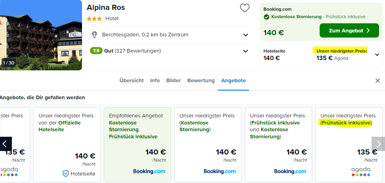This screenshot has height=183, width=385.
Task: Show next offers with right carousel arrow
Action: tap(378, 144)
